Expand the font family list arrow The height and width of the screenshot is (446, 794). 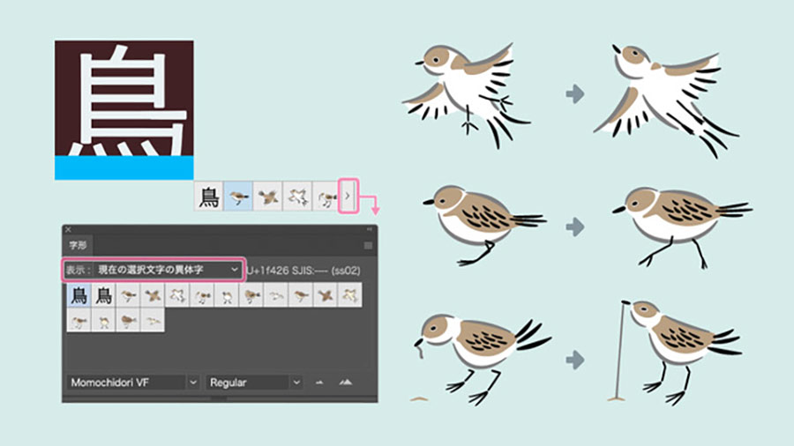[x=193, y=383]
